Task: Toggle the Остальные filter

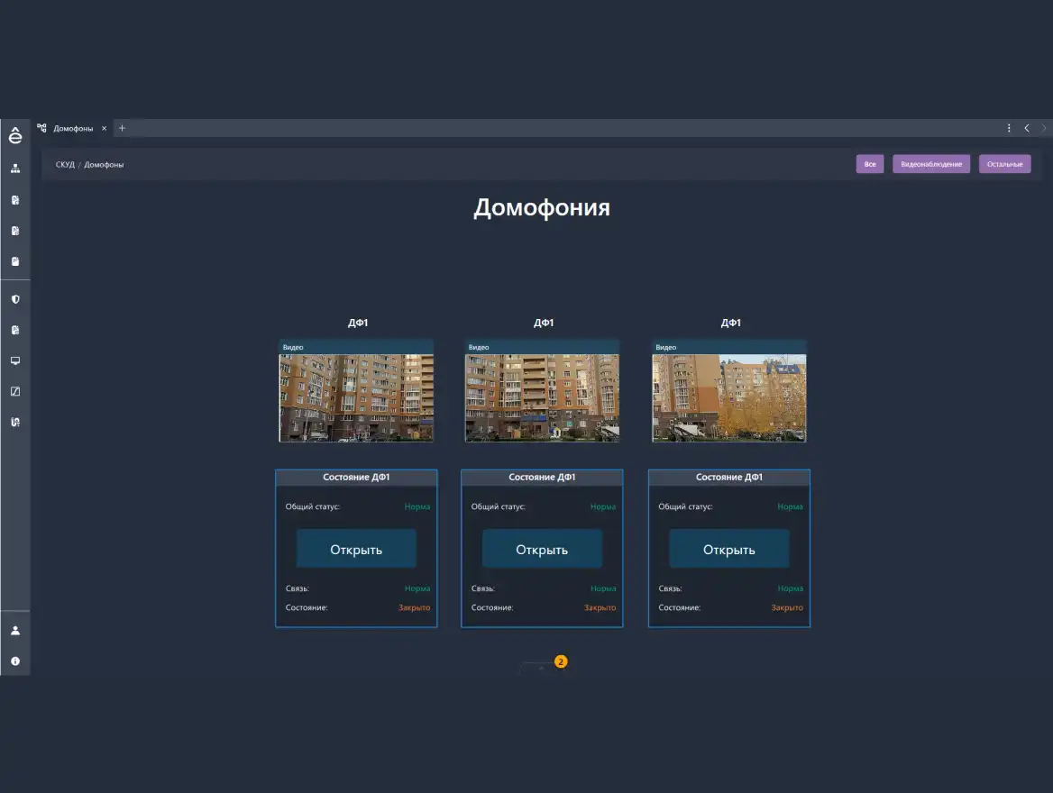Action: [x=1003, y=163]
